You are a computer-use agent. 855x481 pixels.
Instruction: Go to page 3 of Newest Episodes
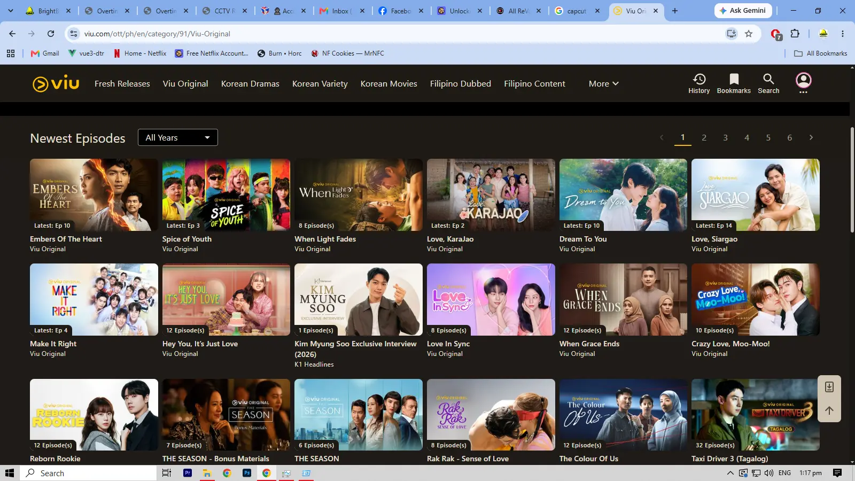726,138
